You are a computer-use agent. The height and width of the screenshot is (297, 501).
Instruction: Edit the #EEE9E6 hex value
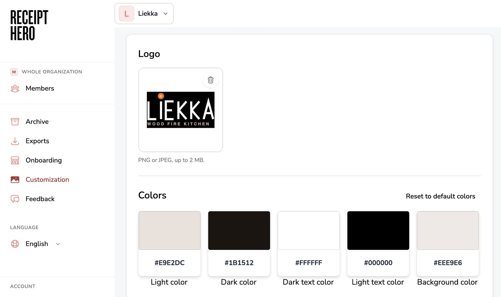pyautogui.click(x=448, y=263)
